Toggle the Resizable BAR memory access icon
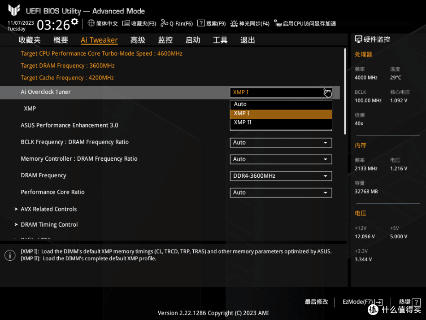This screenshot has width=426, height=320. [x=278, y=23]
